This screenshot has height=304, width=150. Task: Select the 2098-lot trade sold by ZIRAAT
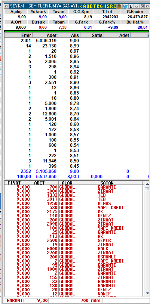73,224
